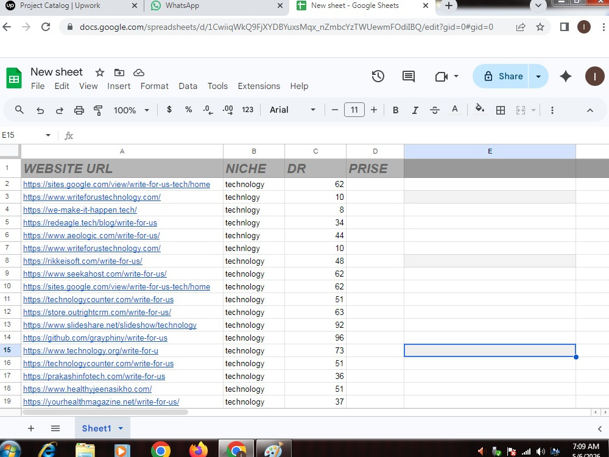Undo the last action in toolbar

click(40, 110)
